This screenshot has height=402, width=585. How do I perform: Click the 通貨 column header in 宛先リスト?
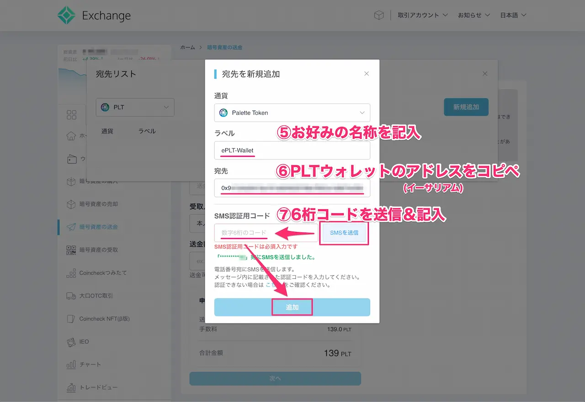pyautogui.click(x=107, y=131)
